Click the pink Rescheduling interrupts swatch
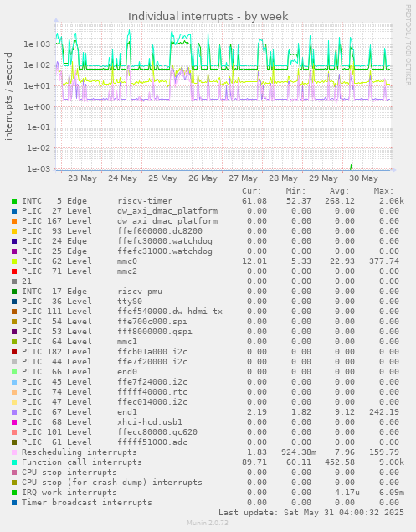 click(x=14, y=452)
